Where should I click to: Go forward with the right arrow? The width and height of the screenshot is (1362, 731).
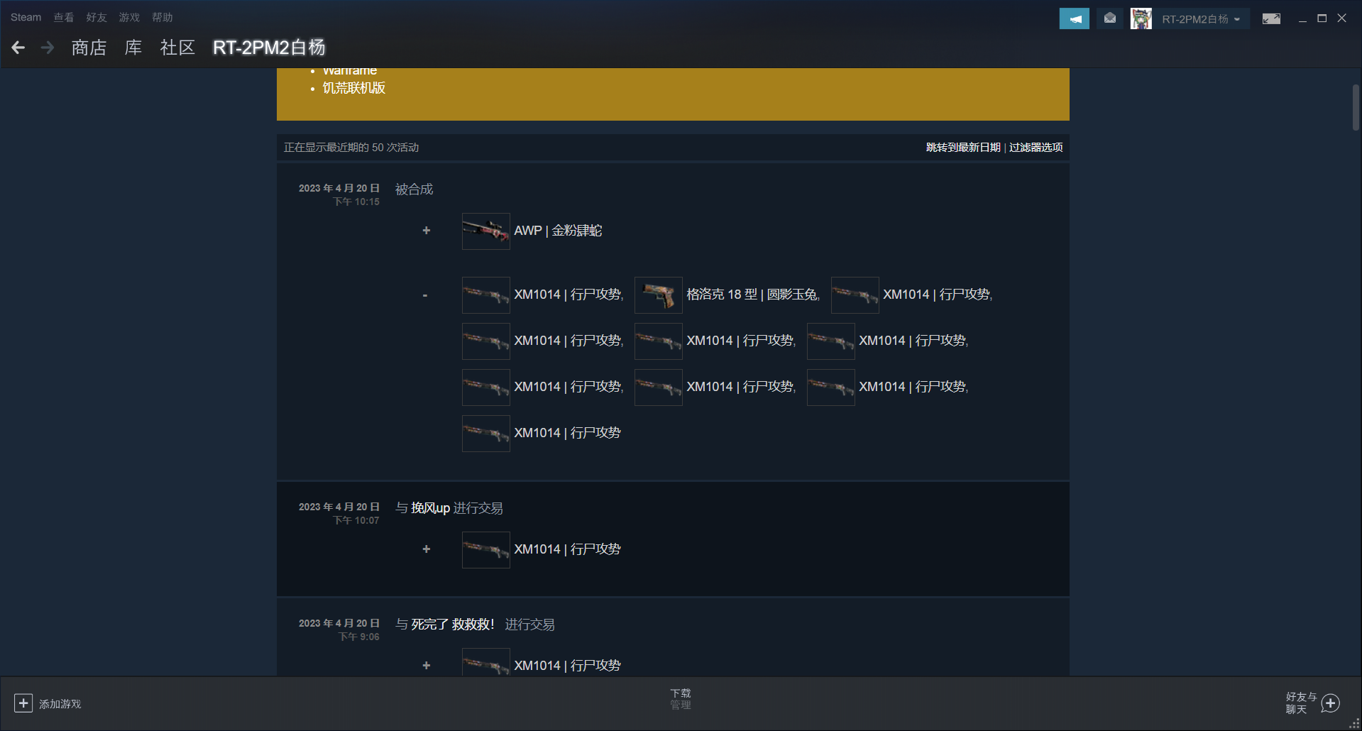[x=48, y=48]
